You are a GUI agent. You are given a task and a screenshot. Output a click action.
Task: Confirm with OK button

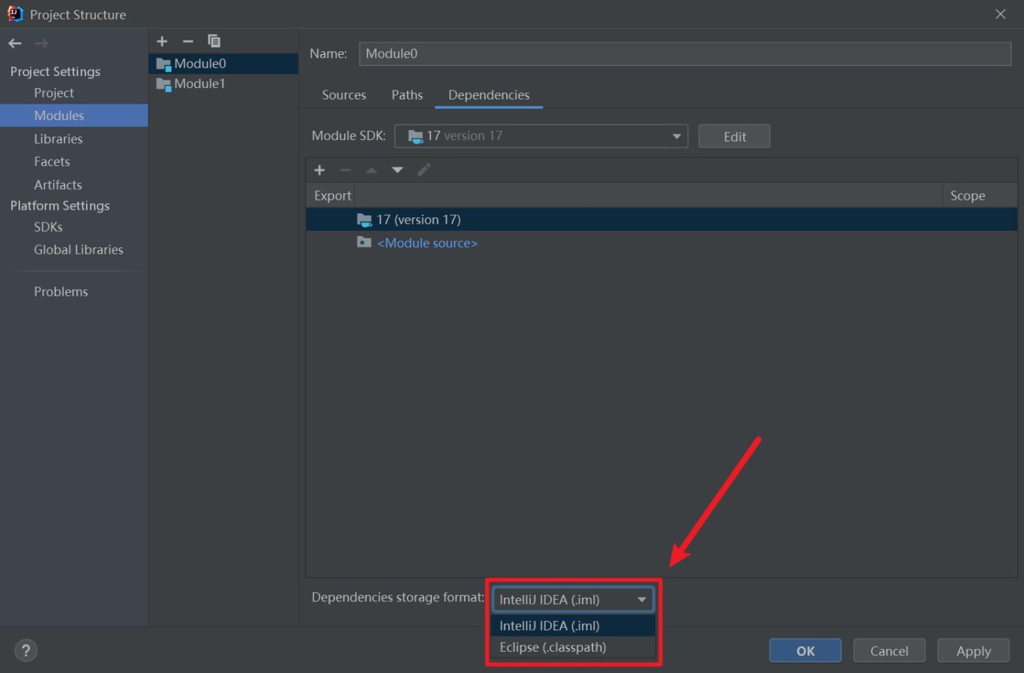click(805, 651)
